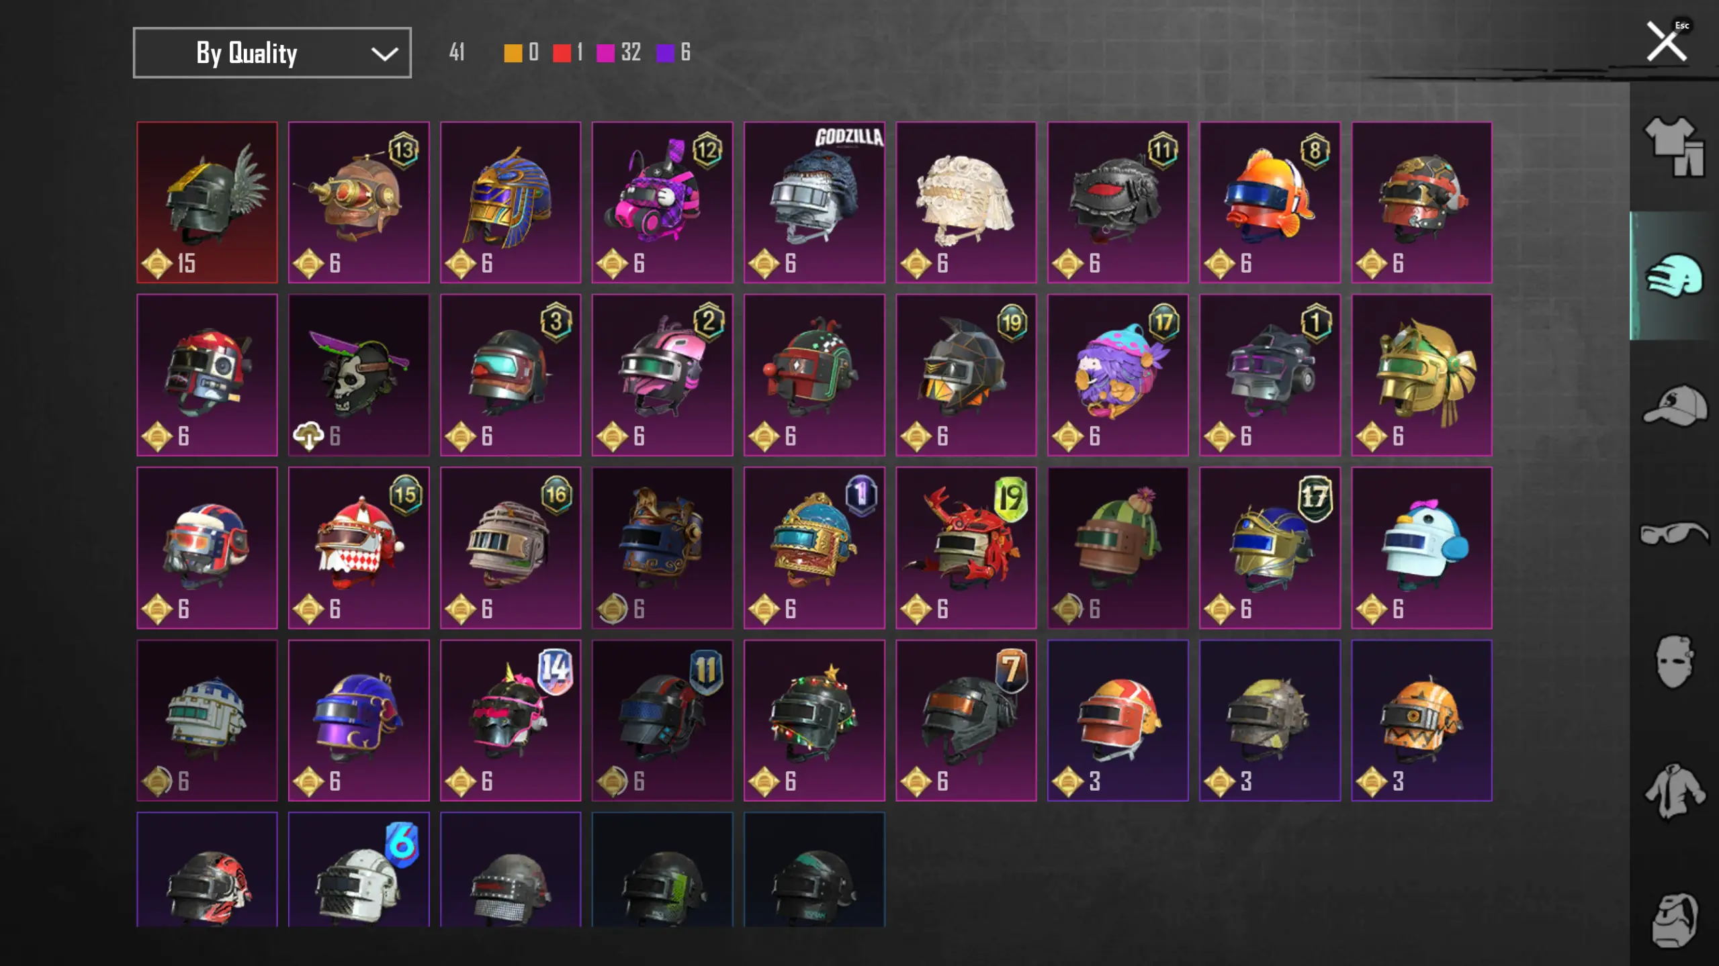Select the jacket category icon
Screen dimensions: 1719x966
(x=1674, y=791)
